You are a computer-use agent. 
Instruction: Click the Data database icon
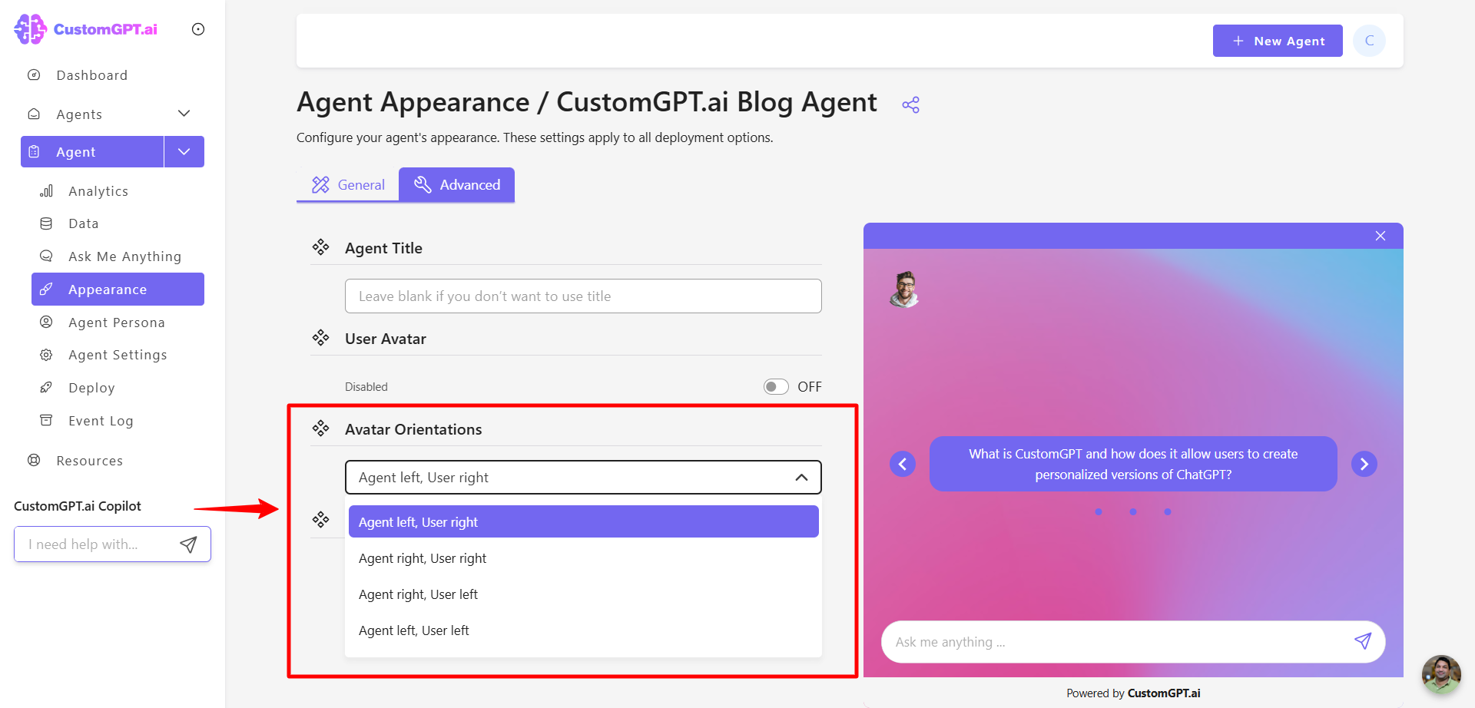coord(46,223)
